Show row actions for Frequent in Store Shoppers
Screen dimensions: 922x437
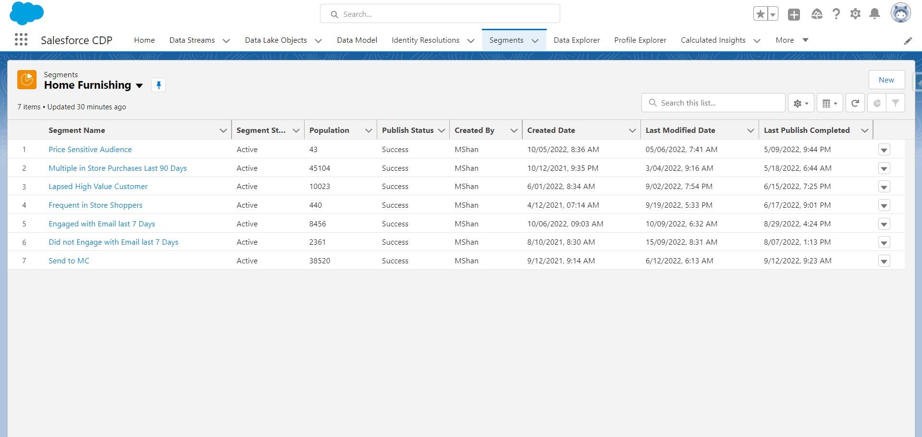tap(884, 205)
